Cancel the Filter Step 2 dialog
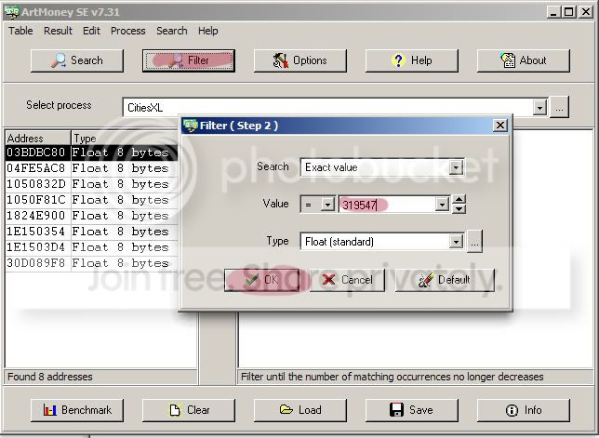This screenshot has width=599, height=438. [347, 280]
